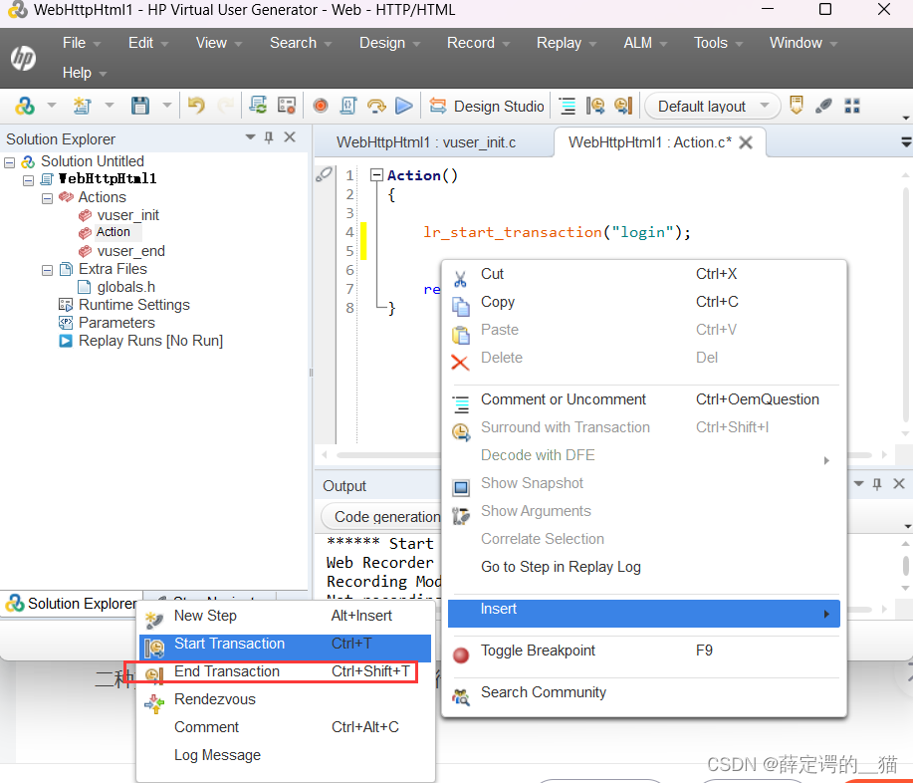Click the four-squares grid toolbar icon
Image resolution: width=913 pixels, height=783 pixels.
point(852,106)
